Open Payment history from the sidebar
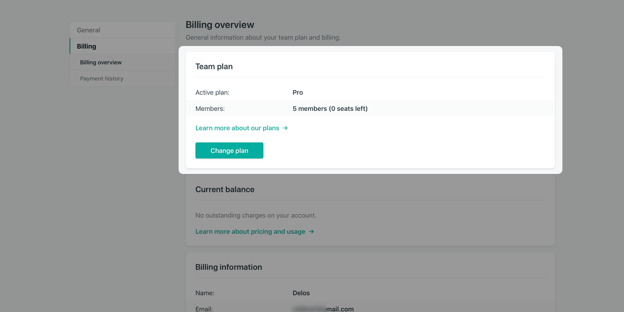 [x=101, y=78]
